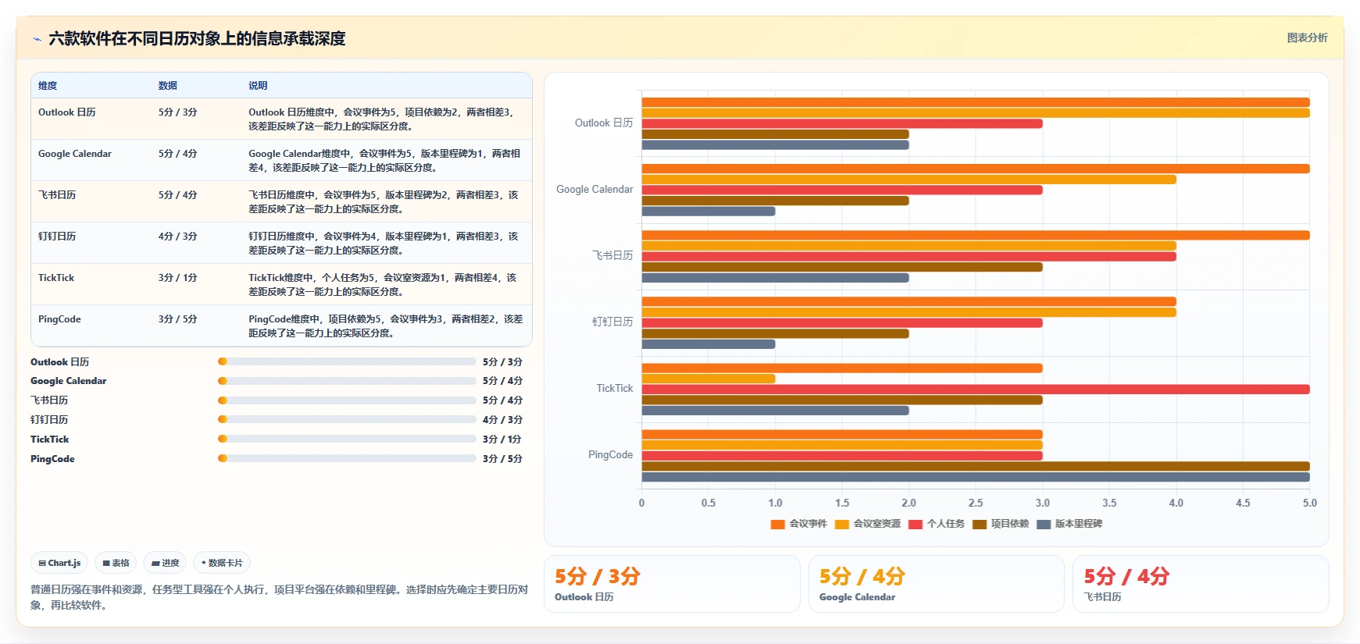Click the TickTick description in the table

click(x=383, y=285)
